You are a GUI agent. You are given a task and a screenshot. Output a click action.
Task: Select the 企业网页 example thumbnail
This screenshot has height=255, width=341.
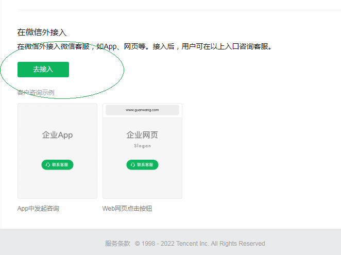(143, 151)
